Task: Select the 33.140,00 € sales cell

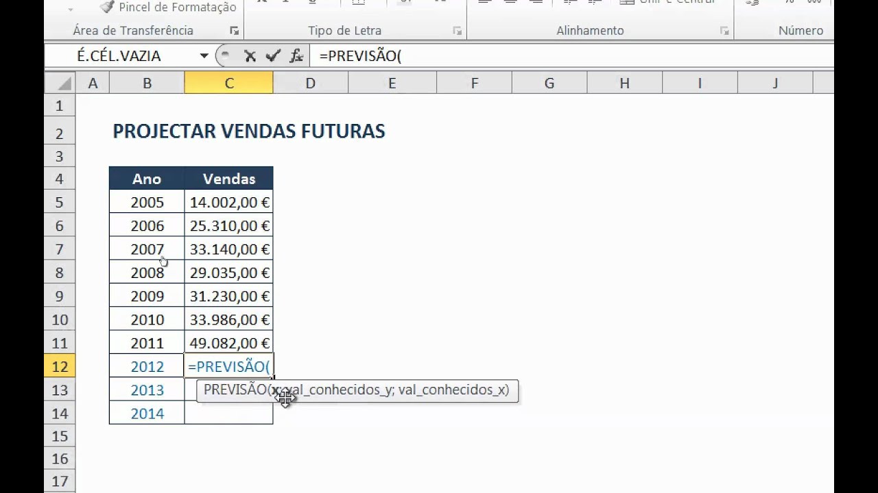Action: tap(228, 249)
